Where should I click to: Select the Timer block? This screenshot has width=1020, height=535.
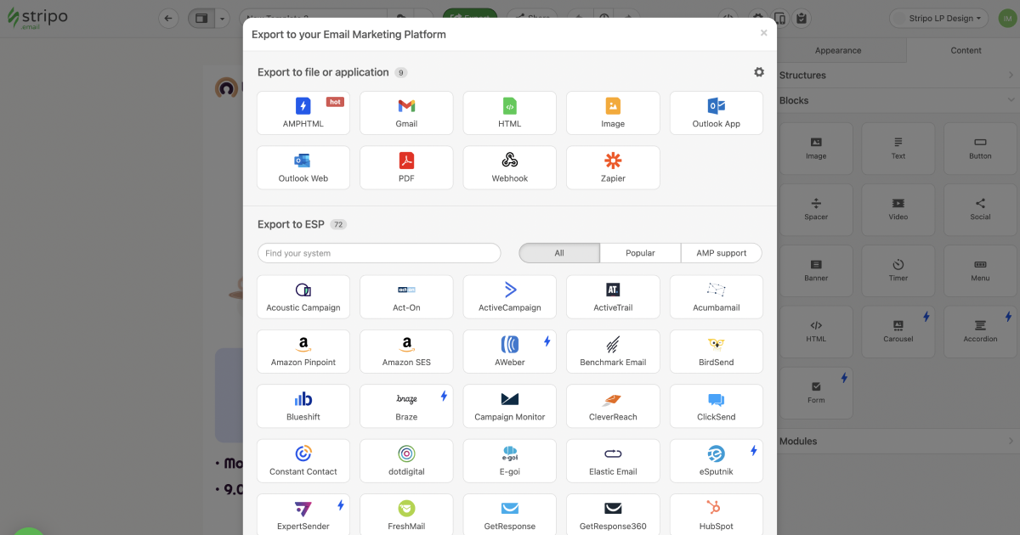click(898, 271)
